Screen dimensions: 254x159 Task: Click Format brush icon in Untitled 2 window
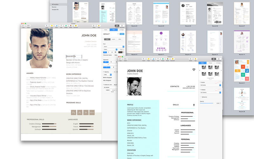tap(214, 59)
